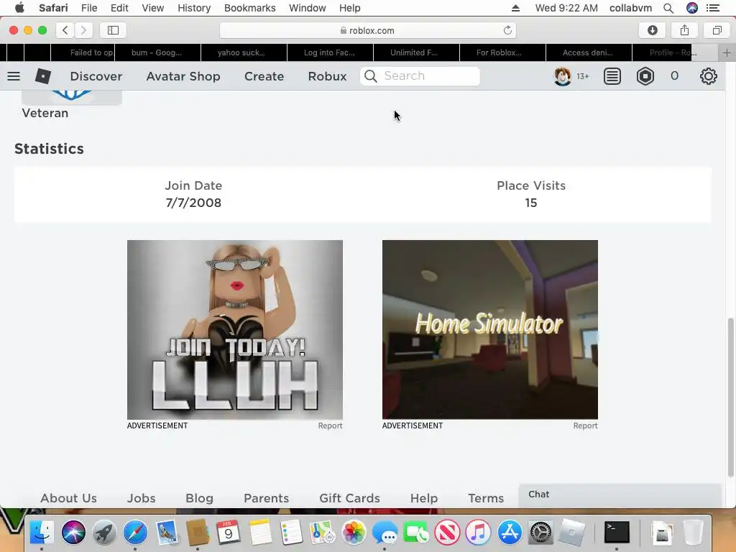
Task: Report the Home Simulator advertisement
Action: [x=585, y=425]
